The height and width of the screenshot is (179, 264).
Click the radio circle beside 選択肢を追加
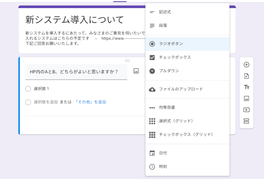[x=28, y=102]
